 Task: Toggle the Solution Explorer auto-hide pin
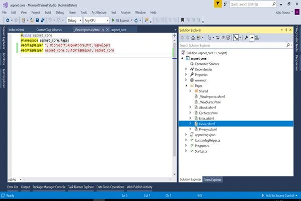(286, 30)
